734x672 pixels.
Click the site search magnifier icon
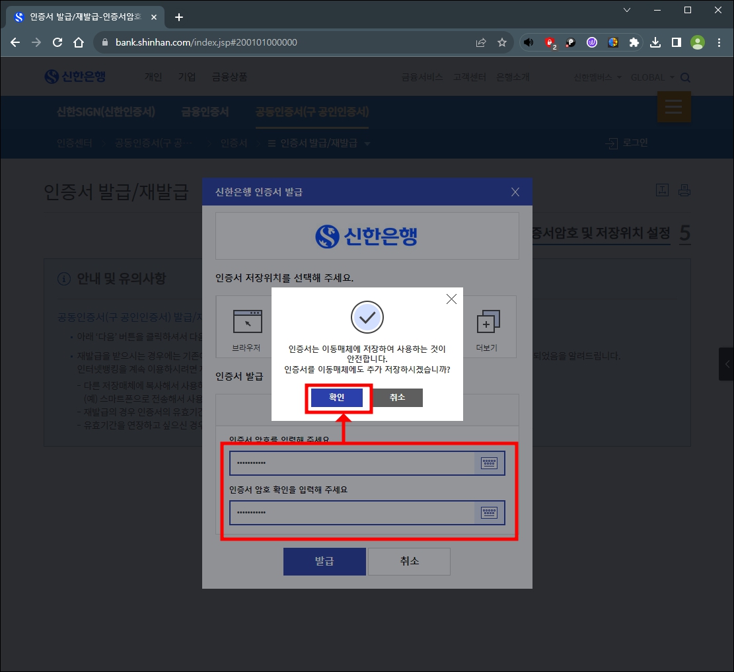pyautogui.click(x=685, y=78)
